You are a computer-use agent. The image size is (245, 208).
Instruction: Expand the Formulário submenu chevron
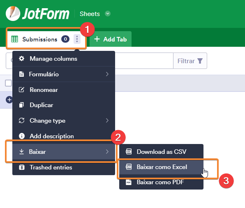pos(107,74)
